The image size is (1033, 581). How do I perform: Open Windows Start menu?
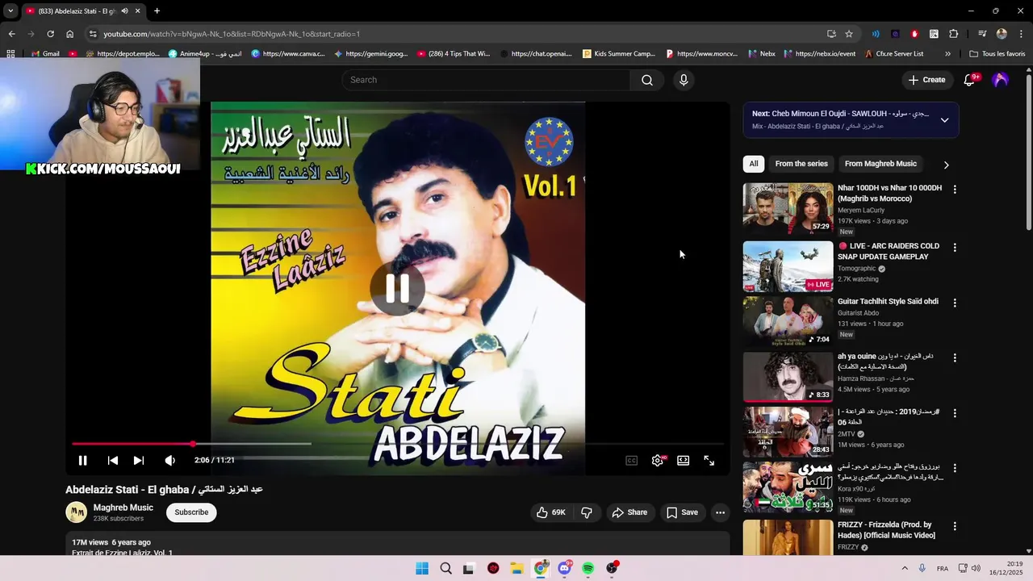[422, 568]
